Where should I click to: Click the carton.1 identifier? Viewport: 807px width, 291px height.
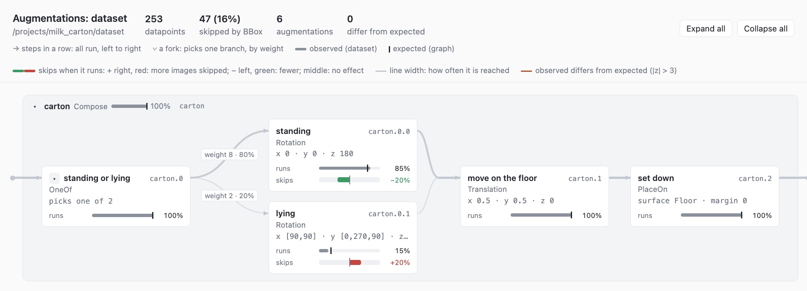(585, 178)
